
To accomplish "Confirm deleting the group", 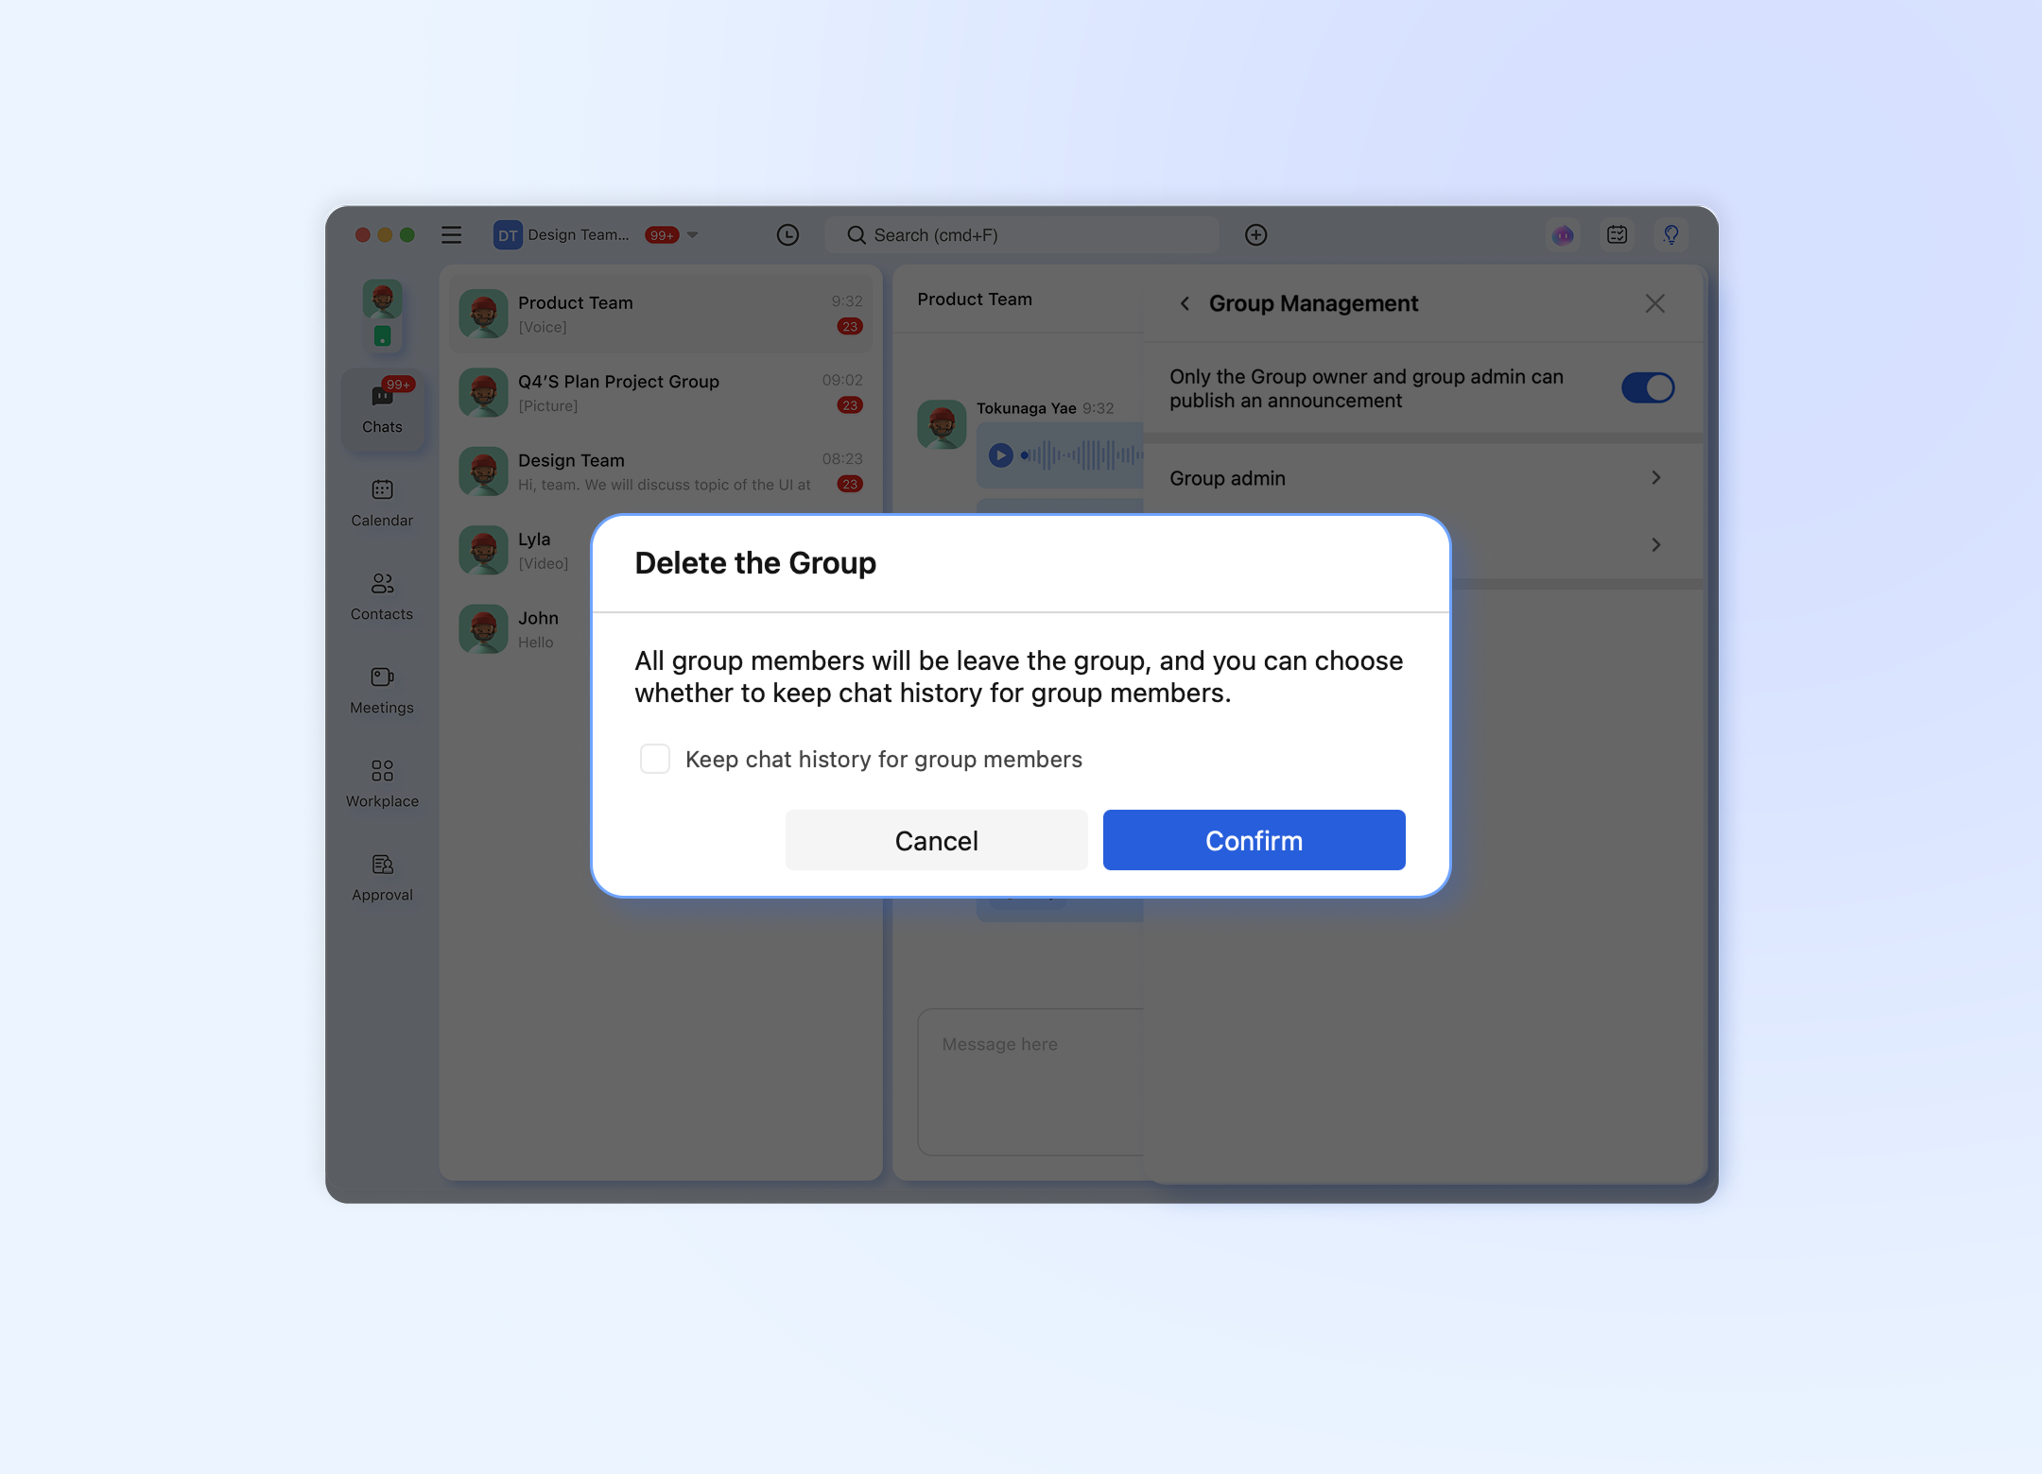I will point(1254,840).
